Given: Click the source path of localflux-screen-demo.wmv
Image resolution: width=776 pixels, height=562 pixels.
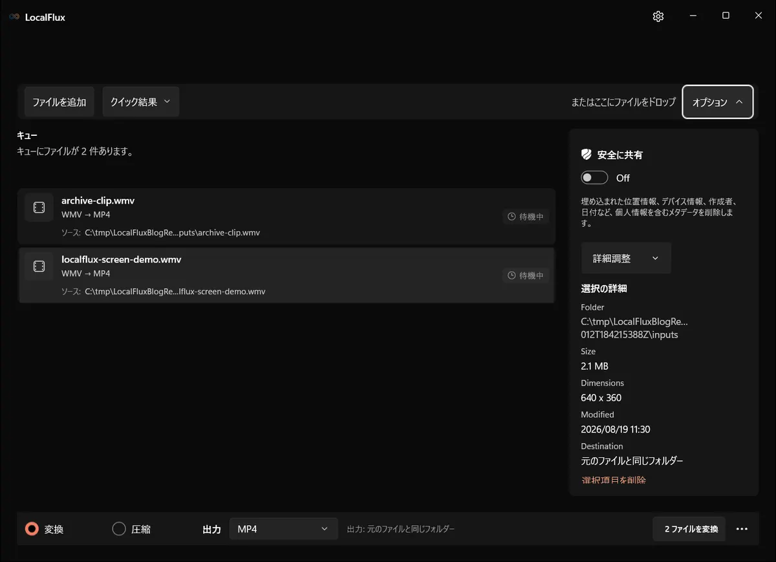Looking at the screenshot, I should coord(175,292).
